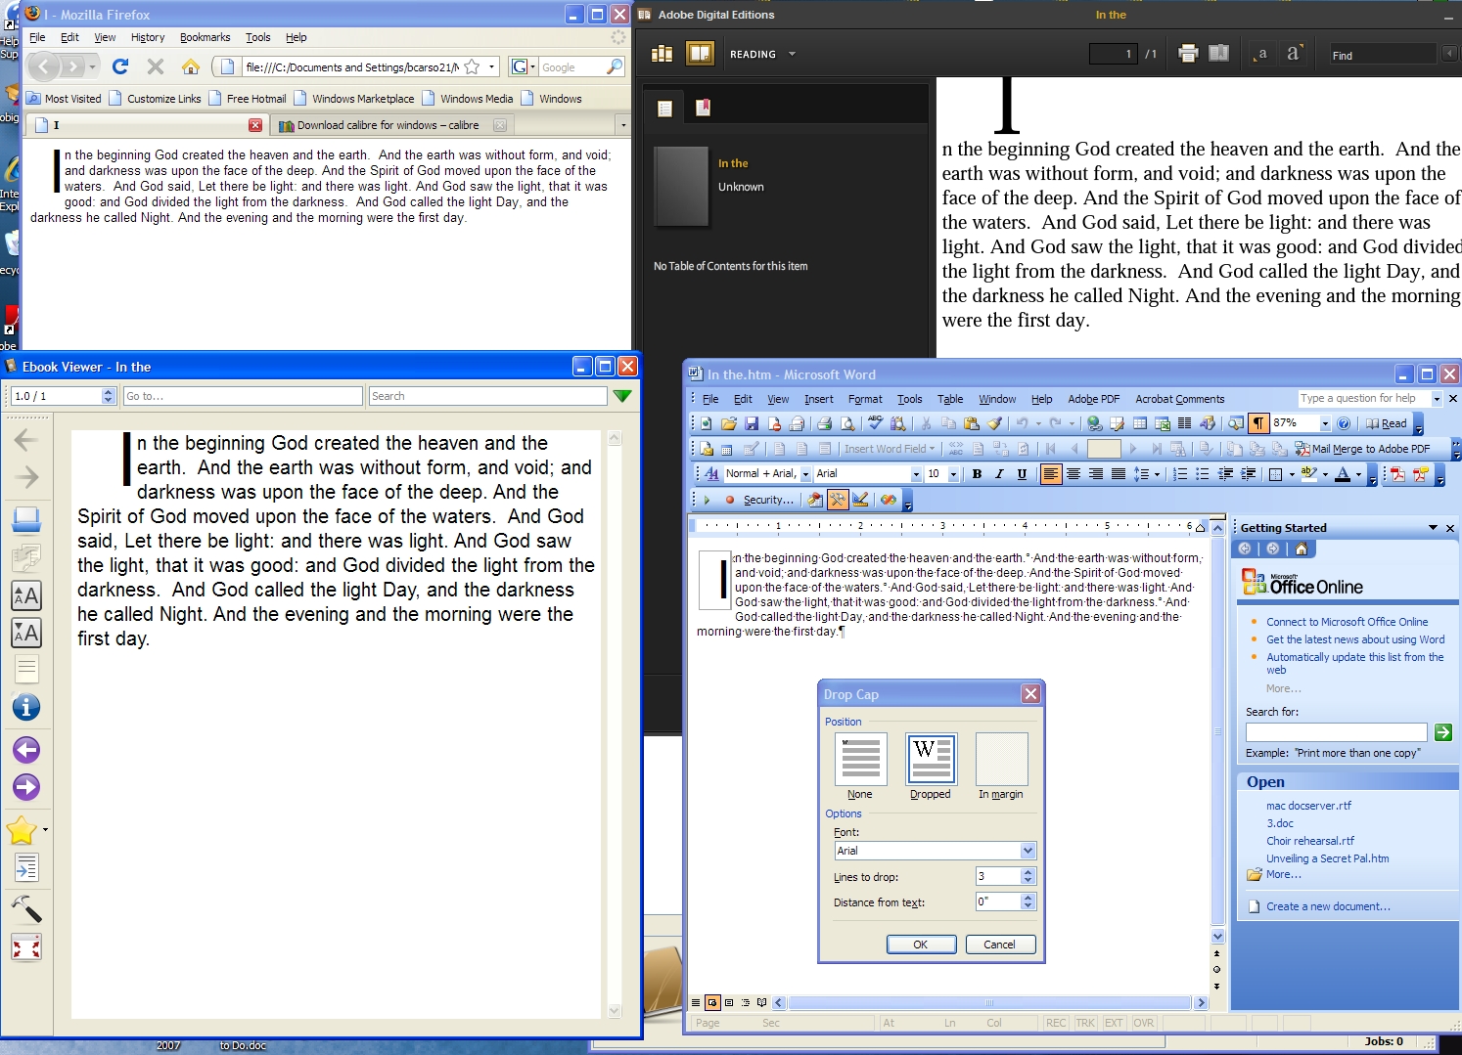Open the Getting Started task pane dropdown
Viewport: 1462px width, 1055px height.
[1433, 528]
